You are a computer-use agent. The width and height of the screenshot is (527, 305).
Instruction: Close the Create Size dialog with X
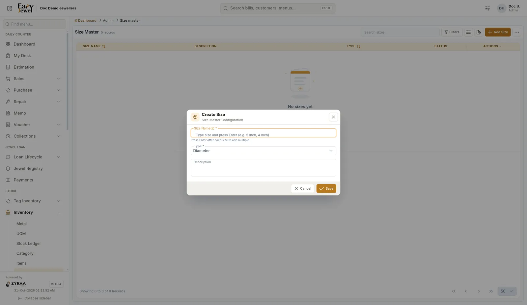[x=333, y=117]
